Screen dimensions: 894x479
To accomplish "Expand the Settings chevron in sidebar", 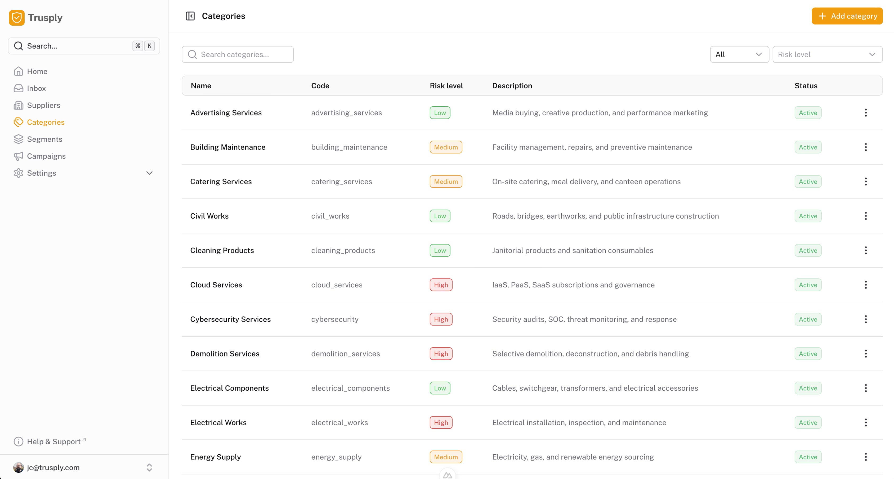I will 149,173.
